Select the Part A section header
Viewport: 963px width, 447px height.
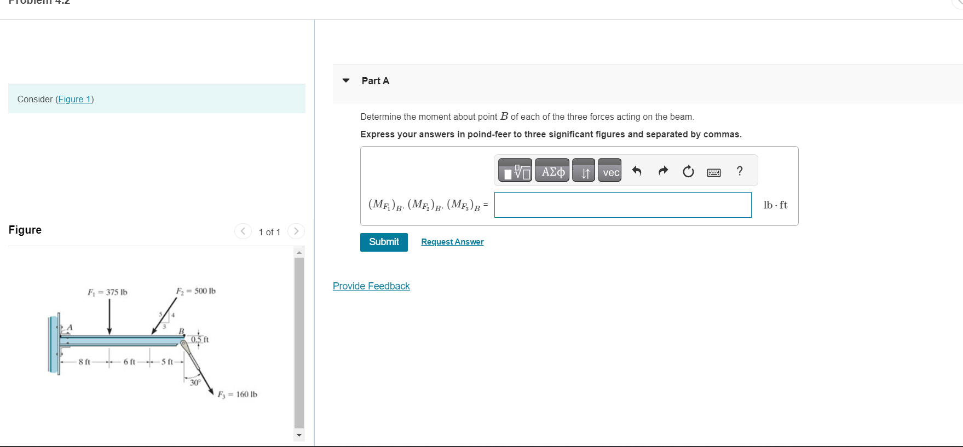[374, 80]
